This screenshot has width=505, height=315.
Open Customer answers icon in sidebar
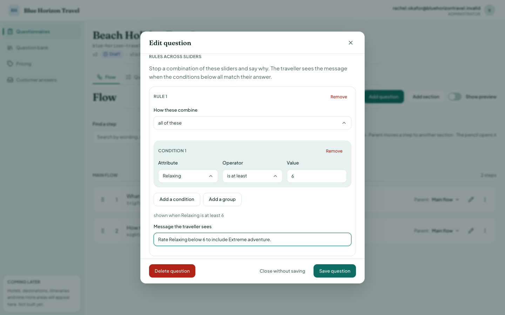pos(10,80)
